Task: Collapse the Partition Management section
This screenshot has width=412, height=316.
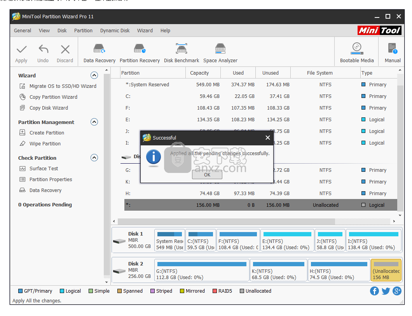Action: point(94,122)
